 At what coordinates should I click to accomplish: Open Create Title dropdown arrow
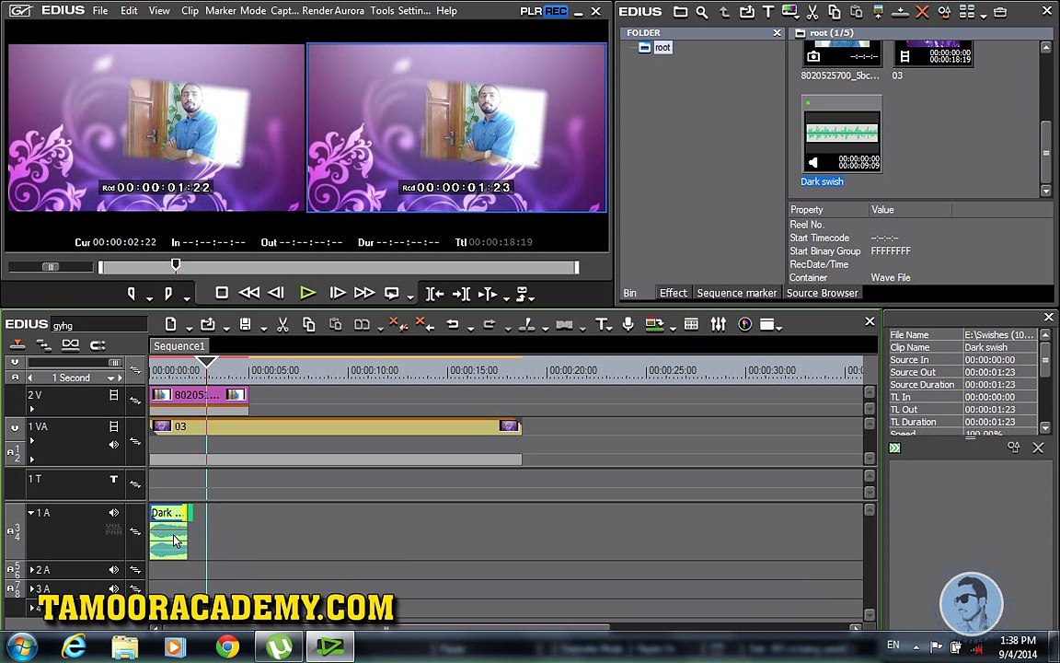point(610,328)
